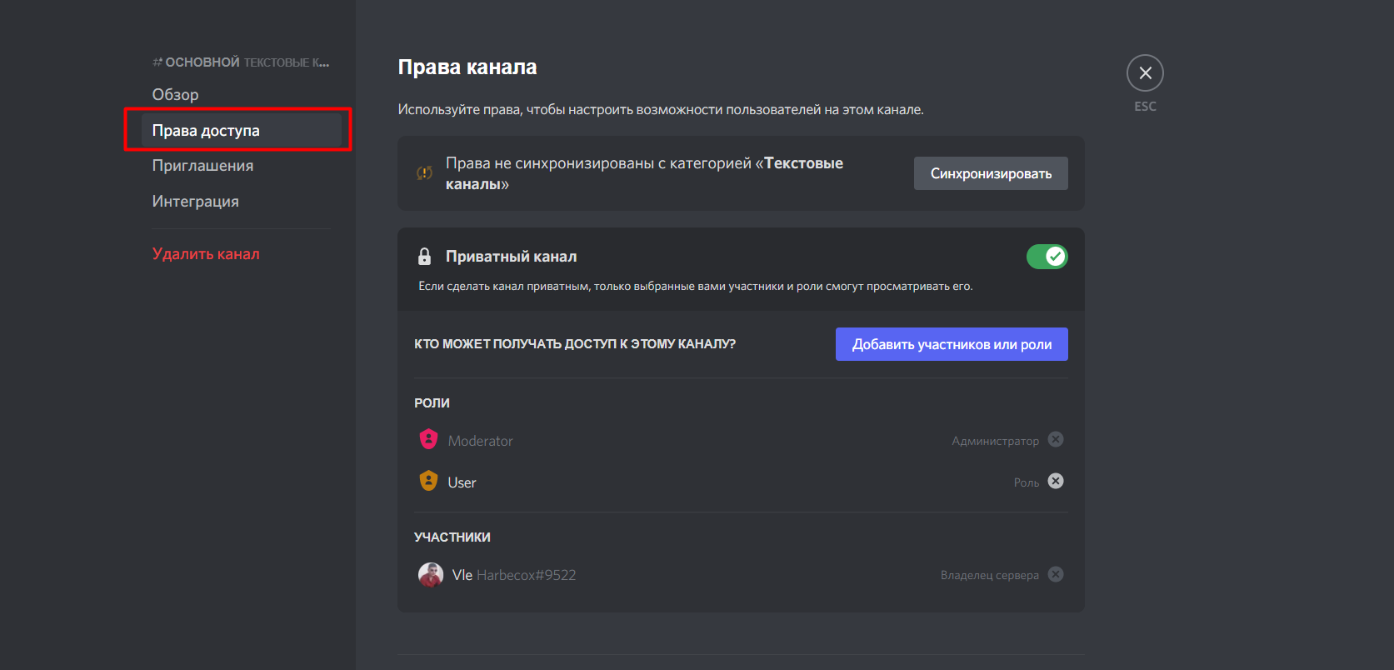The image size is (1394, 670).
Task: Select the User role row label
Action: 462,482
